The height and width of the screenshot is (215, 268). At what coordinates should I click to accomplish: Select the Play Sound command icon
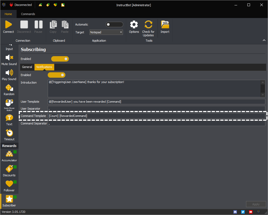coord(9,73)
